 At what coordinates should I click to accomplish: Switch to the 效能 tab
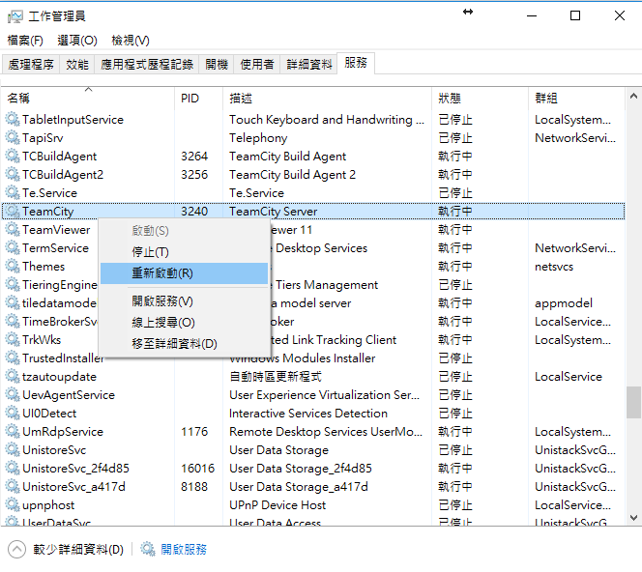coord(77,64)
